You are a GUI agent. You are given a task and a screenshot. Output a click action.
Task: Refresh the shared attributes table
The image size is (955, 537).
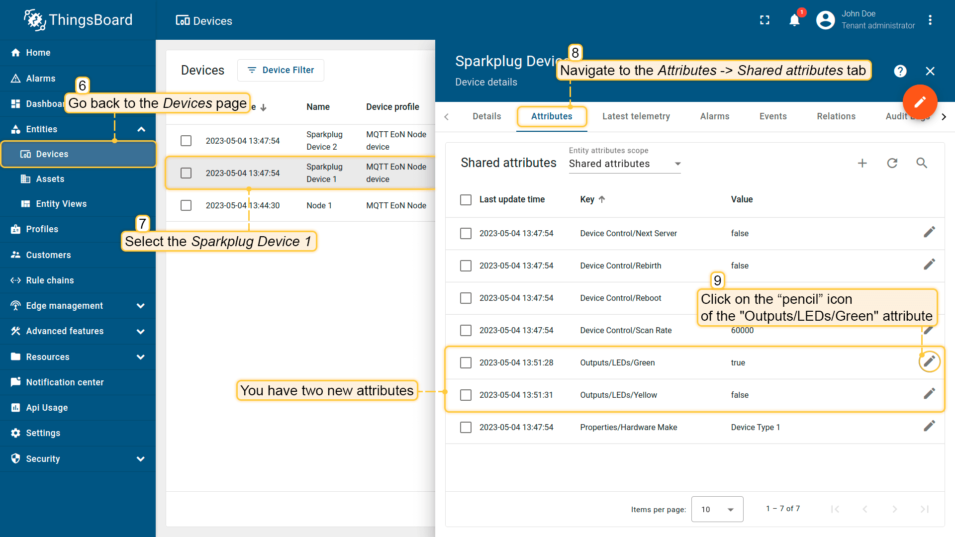tap(892, 163)
